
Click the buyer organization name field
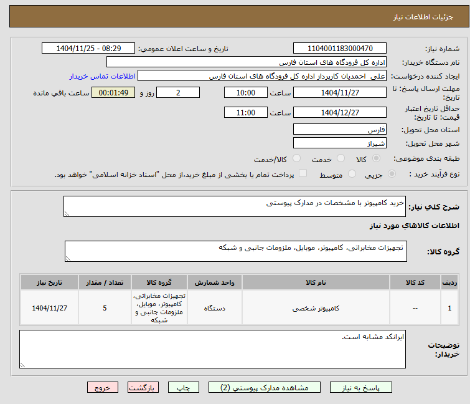pos(247,62)
